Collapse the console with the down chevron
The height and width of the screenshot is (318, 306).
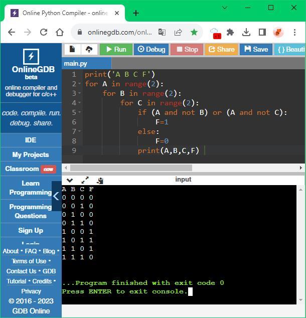pos(70,180)
